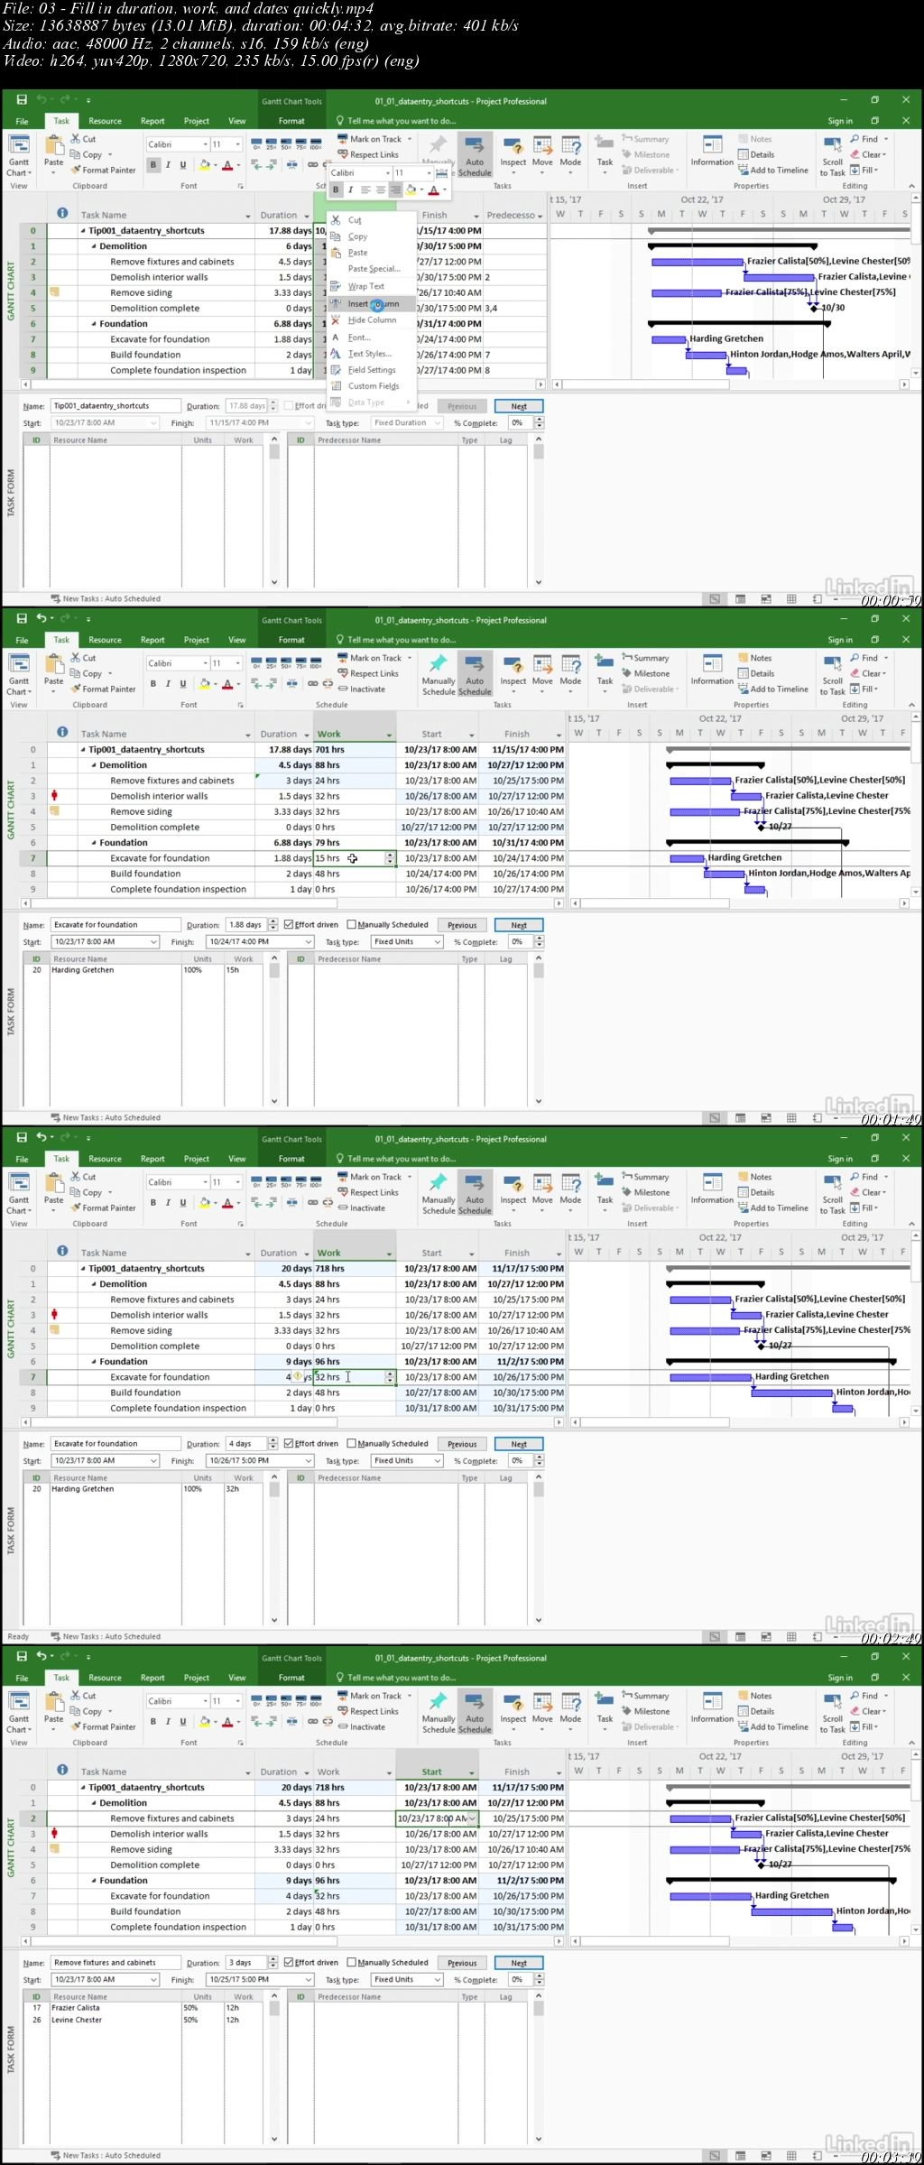The width and height of the screenshot is (924, 2165).
Task: Open dropdown arrow in selected 10/23/17 Start cell
Action: (x=471, y=1818)
